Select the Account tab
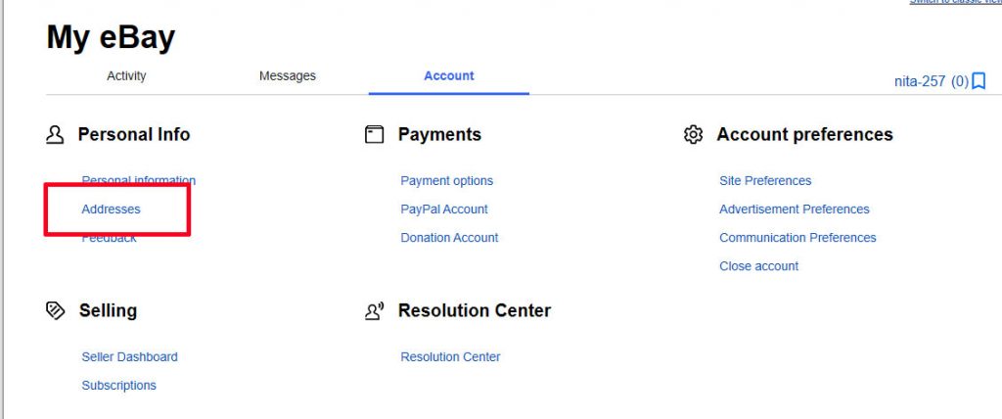1002x419 pixels. (x=448, y=76)
